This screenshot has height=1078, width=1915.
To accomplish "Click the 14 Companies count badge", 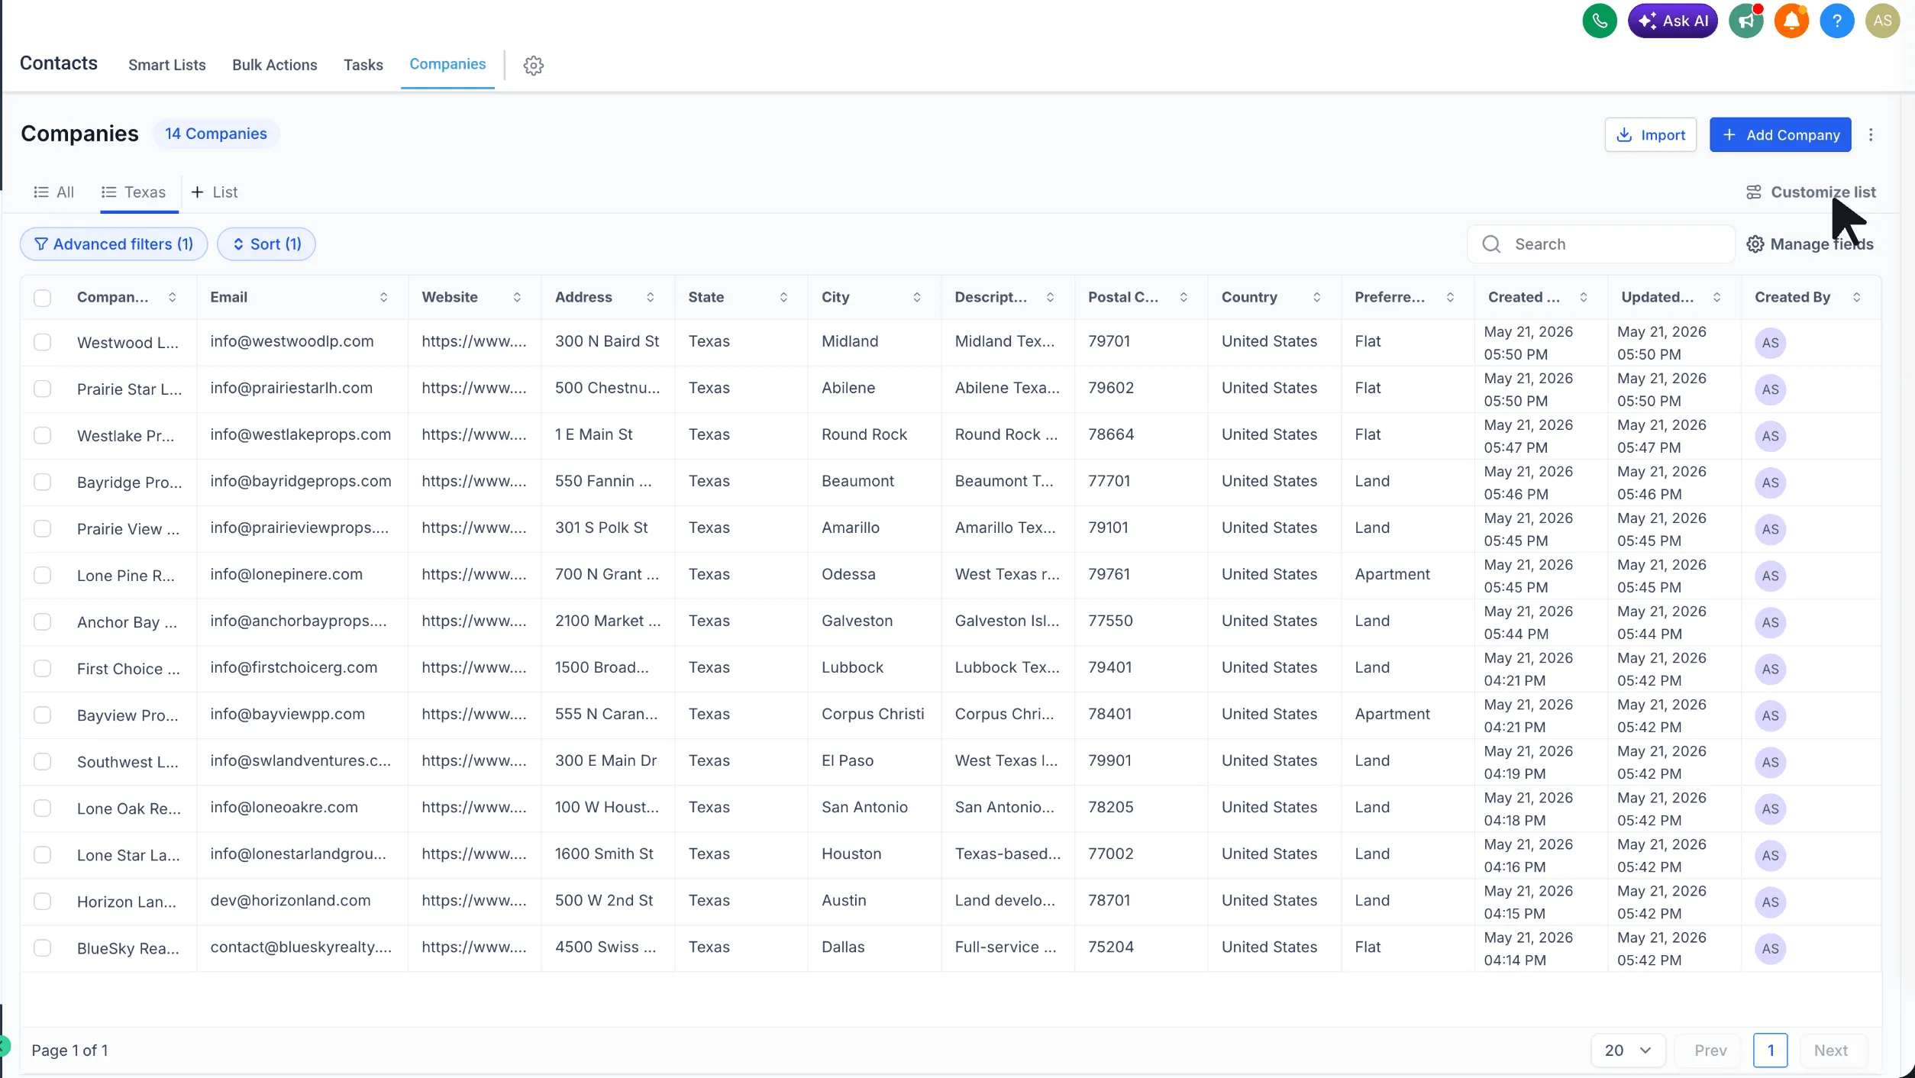I will tap(216, 134).
